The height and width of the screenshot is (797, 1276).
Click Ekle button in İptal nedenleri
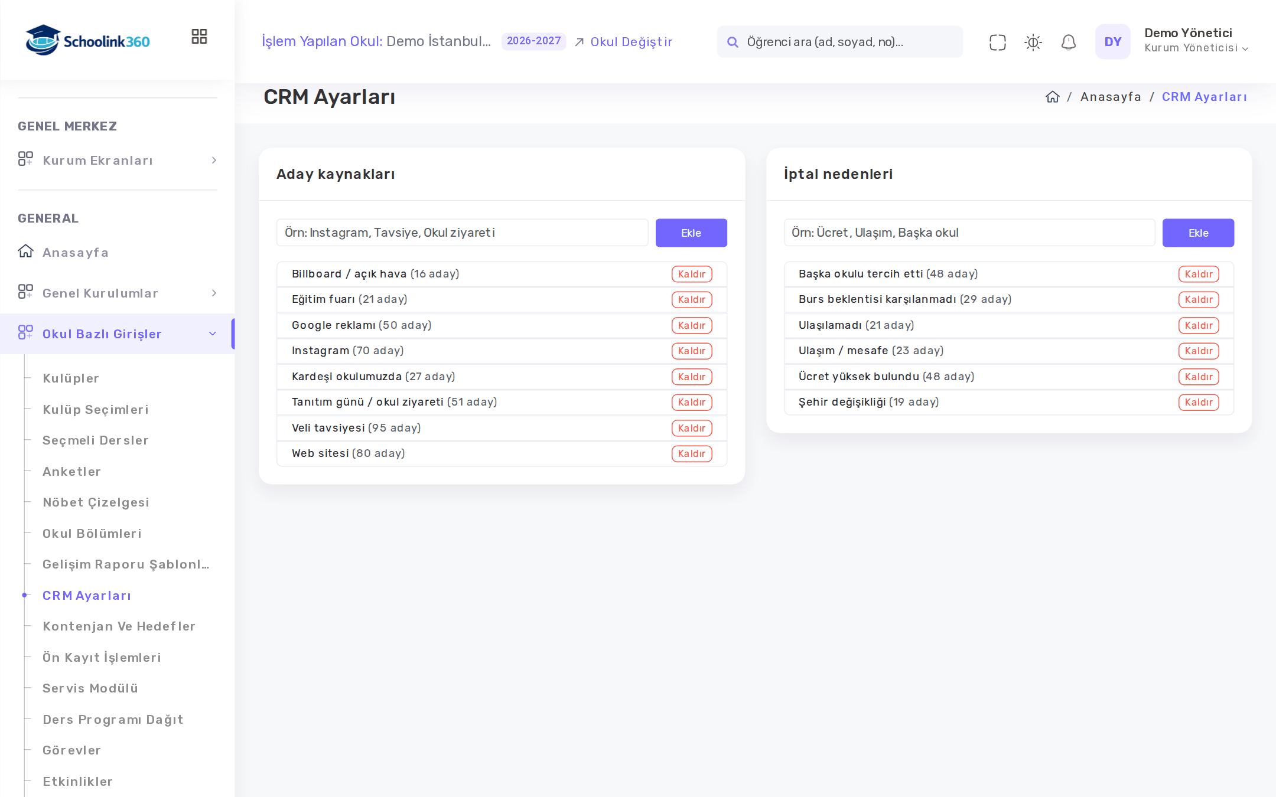pos(1198,233)
